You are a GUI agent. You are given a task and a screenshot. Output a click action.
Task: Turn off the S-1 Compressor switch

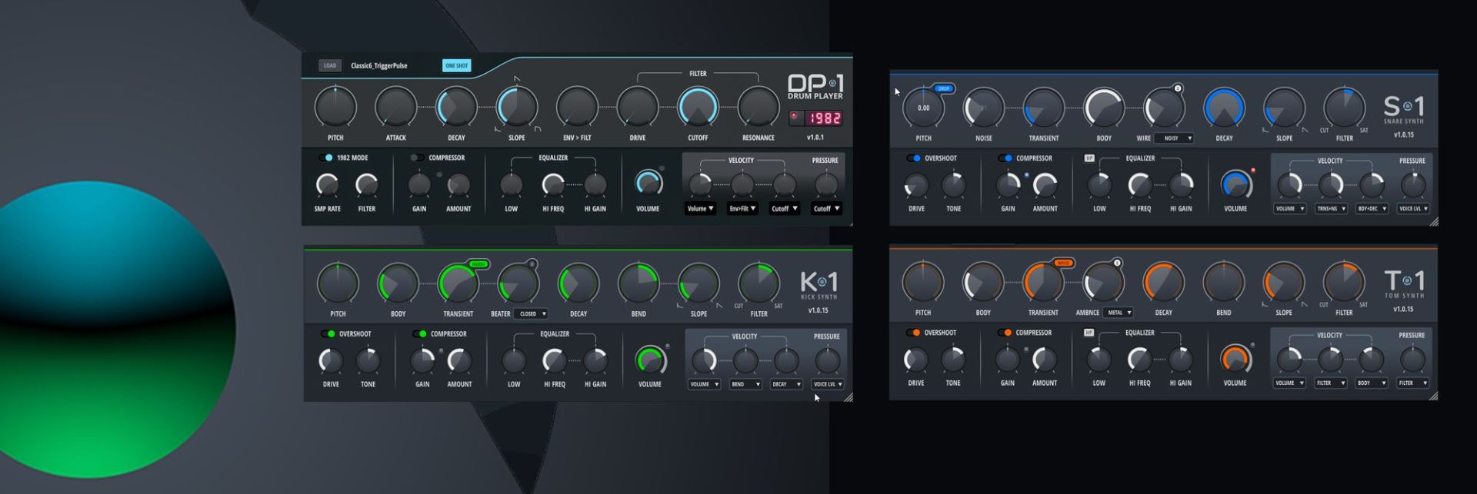click(x=1005, y=158)
